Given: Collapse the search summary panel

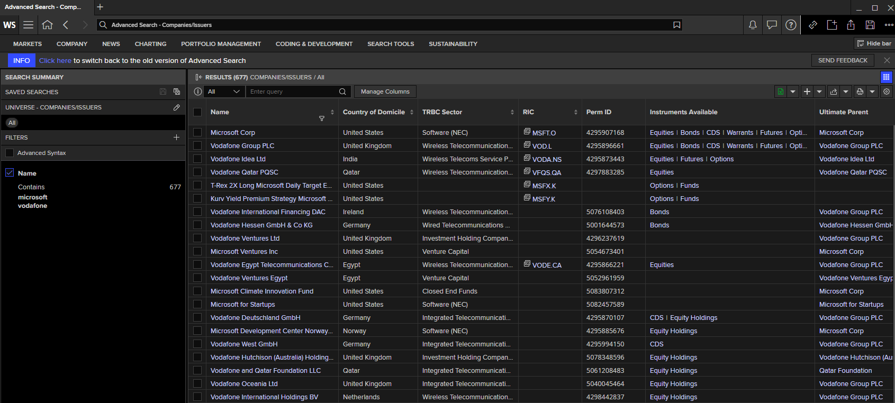Looking at the screenshot, I should (199, 77).
